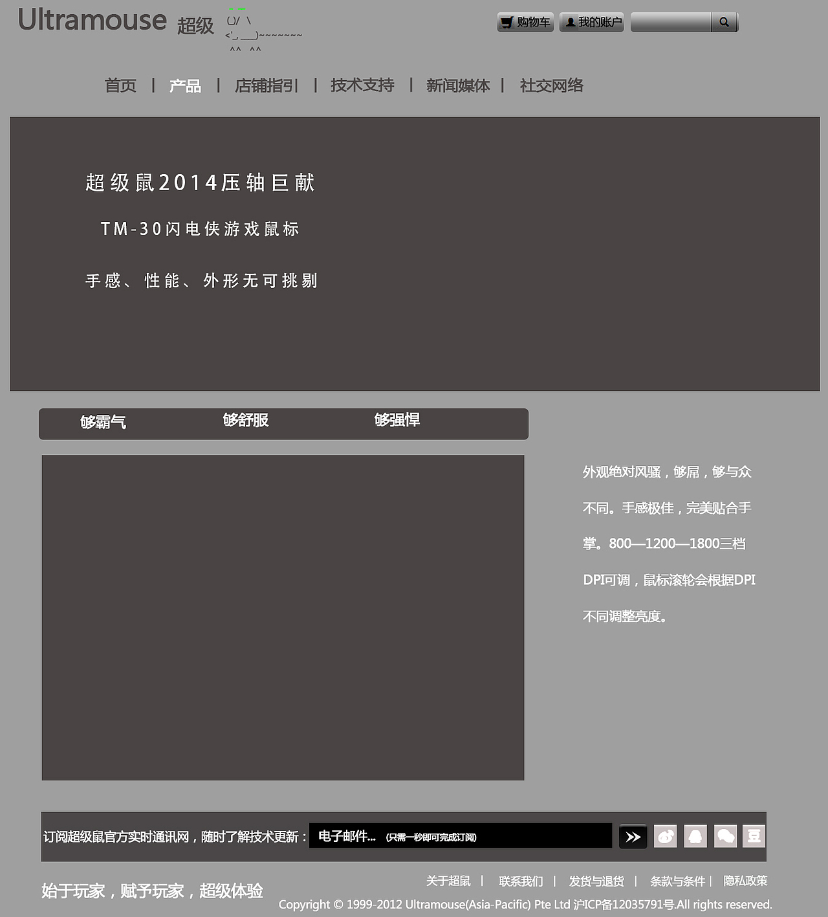Open the 关于超鼠 link

tap(448, 881)
